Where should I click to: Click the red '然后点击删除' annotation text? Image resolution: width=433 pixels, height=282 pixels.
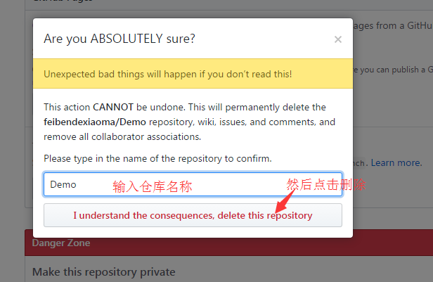[x=326, y=184]
